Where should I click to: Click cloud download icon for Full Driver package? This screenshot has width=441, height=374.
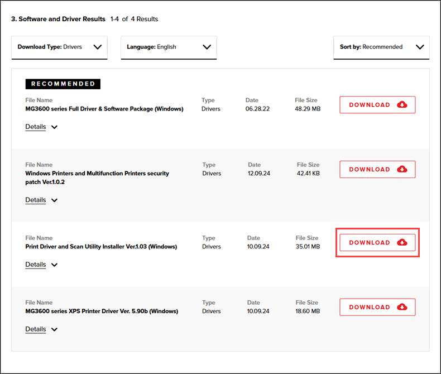tap(402, 104)
